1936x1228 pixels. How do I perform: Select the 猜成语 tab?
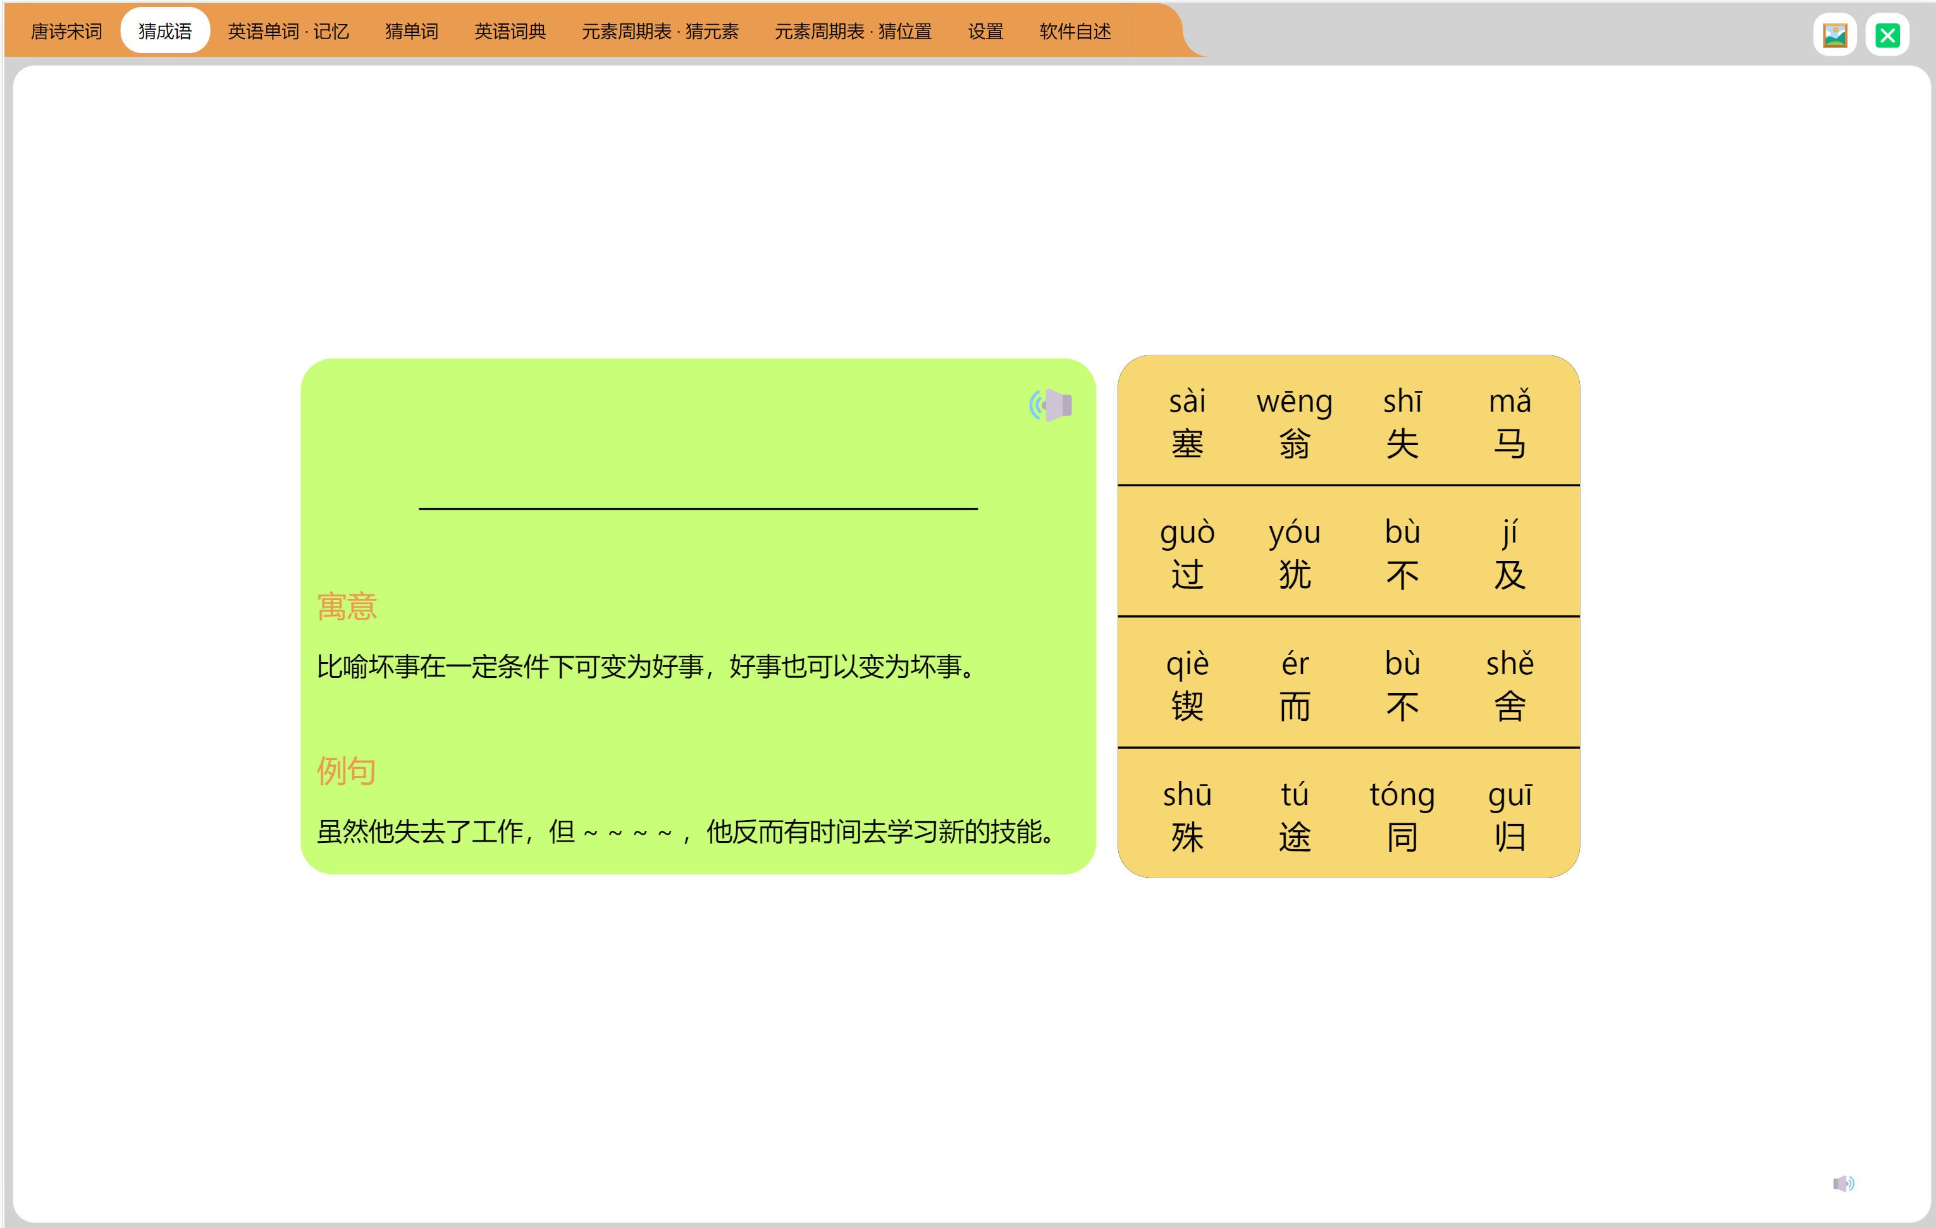[x=165, y=32]
